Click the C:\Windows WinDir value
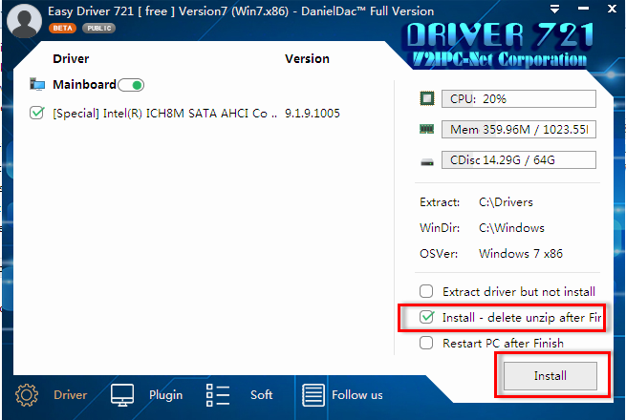 511,228
